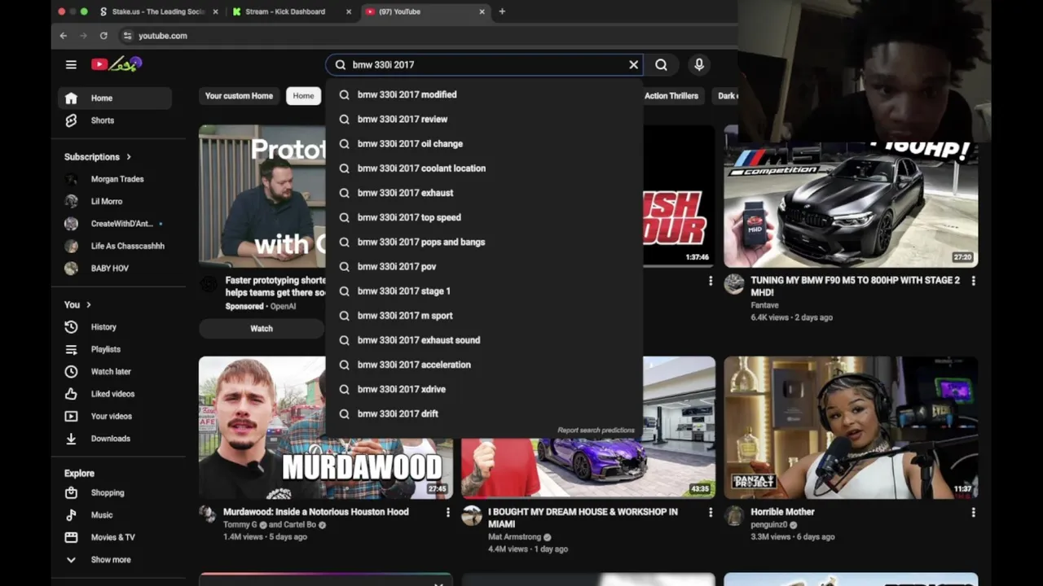Choose suggestion 'bmw 330i 2017 coolant location'
The height and width of the screenshot is (586, 1043).
pos(484,168)
